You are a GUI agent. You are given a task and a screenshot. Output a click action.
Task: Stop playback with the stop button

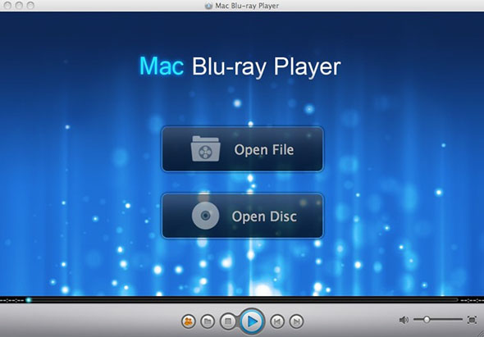pyautogui.click(x=228, y=321)
